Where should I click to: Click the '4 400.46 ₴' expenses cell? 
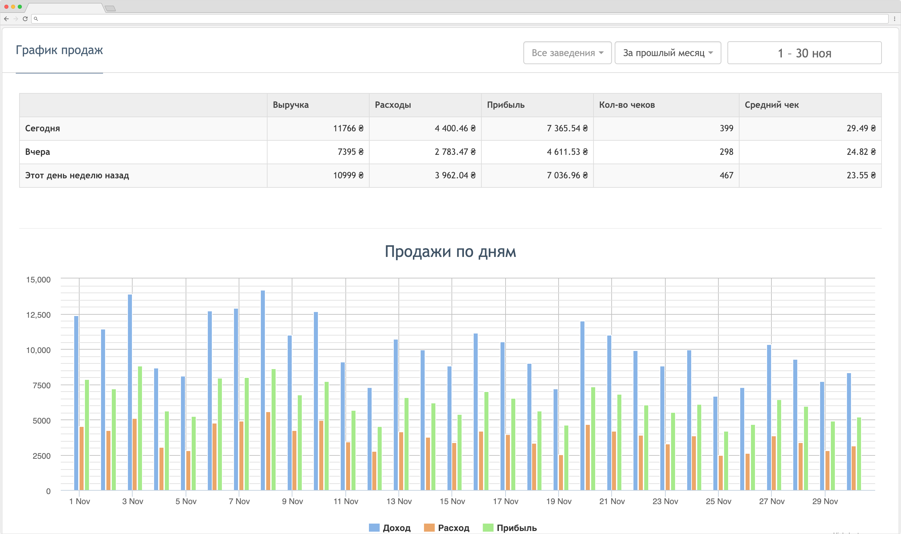click(x=425, y=128)
